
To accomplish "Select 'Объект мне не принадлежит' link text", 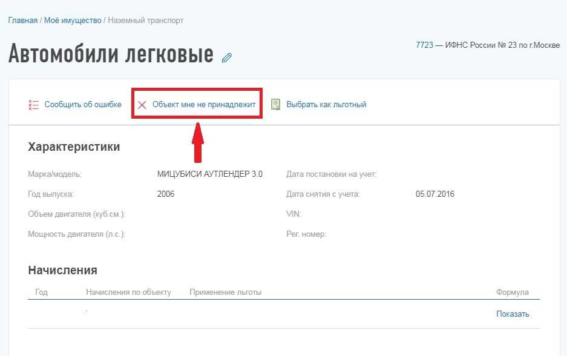I will [x=204, y=105].
